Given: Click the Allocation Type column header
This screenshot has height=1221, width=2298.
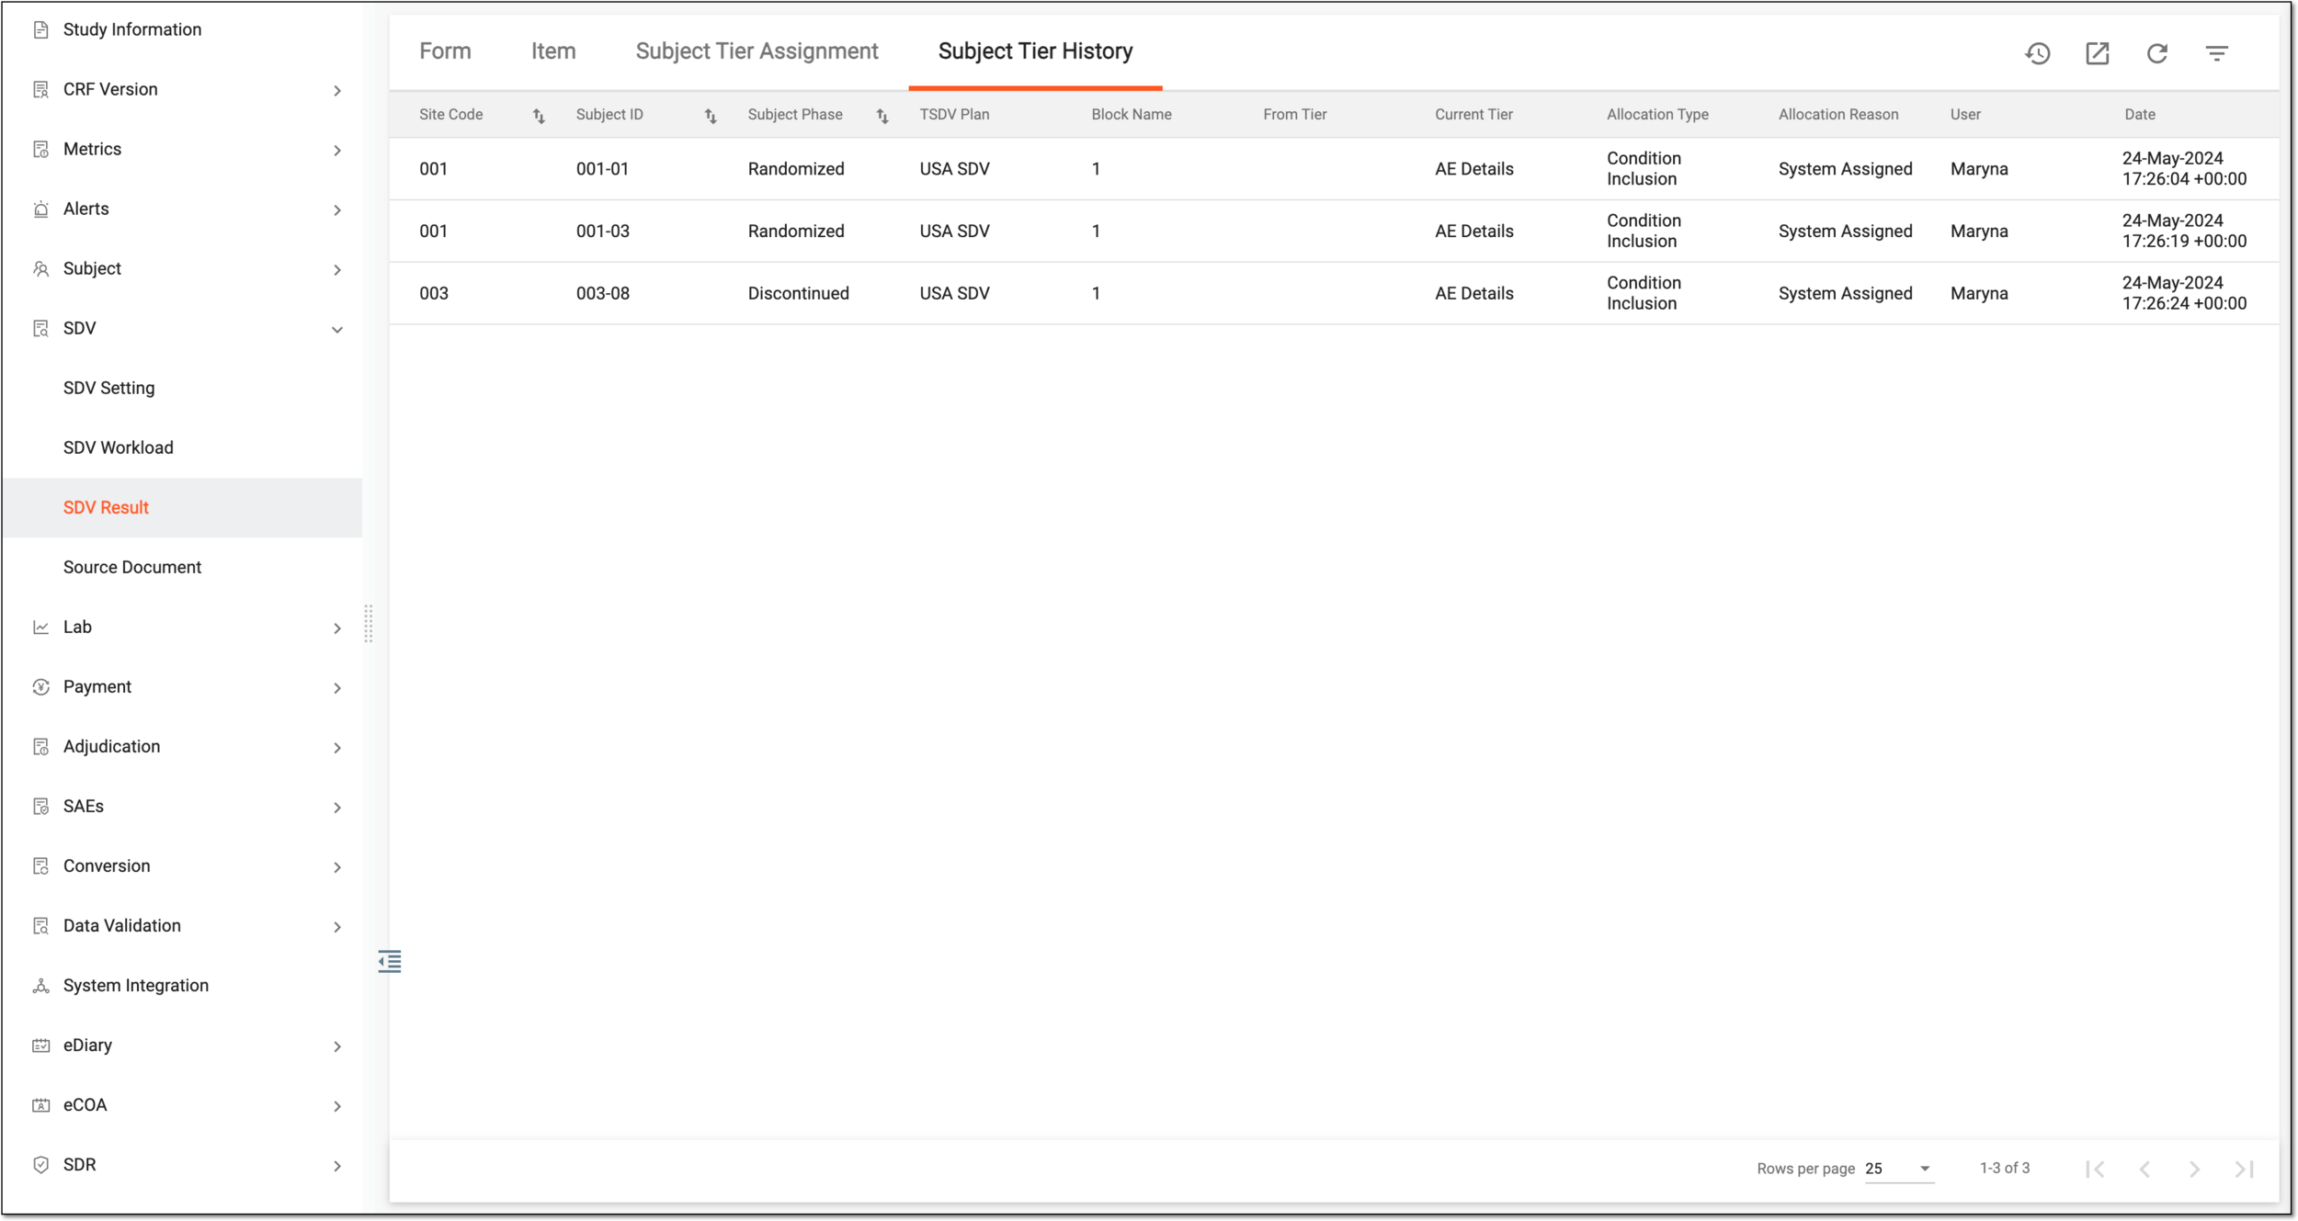Looking at the screenshot, I should click(x=1656, y=115).
